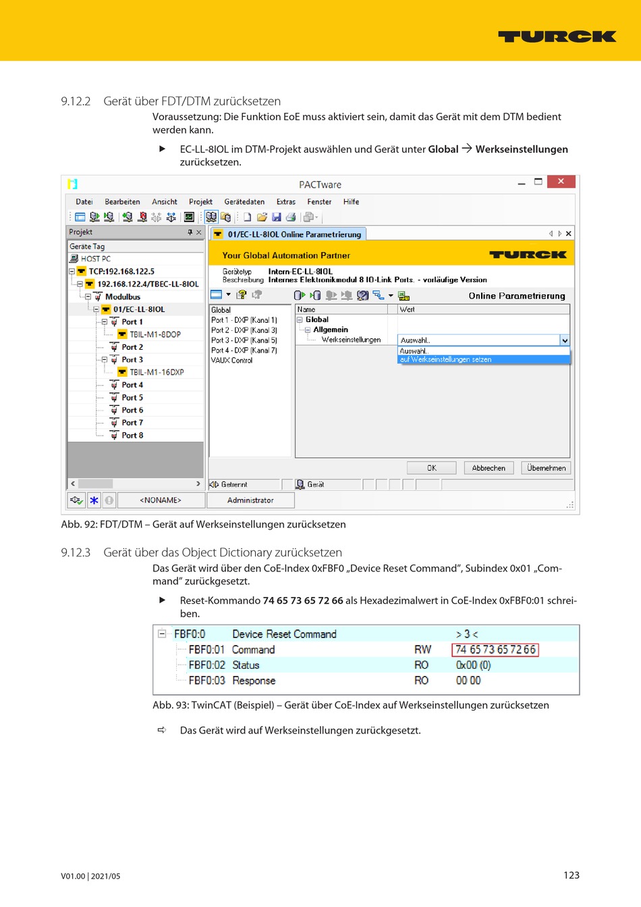
Task: Select 'Port 3 - DXP (Kanal 5)' entry
Action: click(x=244, y=340)
